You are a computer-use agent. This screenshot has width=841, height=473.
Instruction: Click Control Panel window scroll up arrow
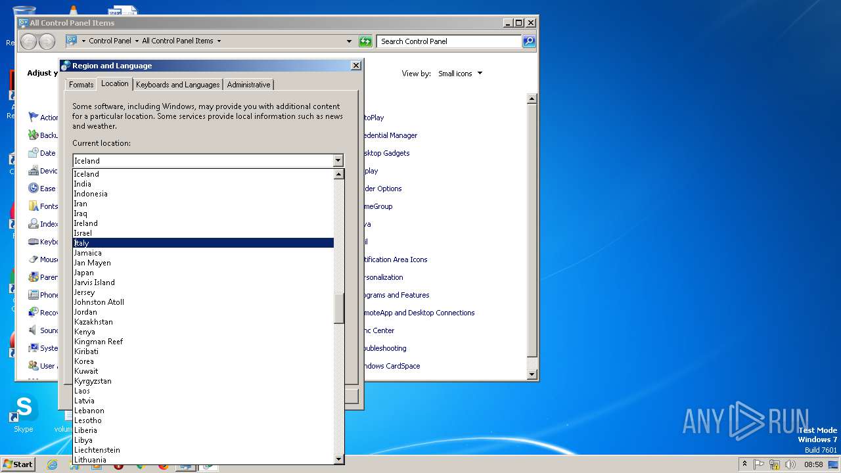pyautogui.click(x=532, y=99)
